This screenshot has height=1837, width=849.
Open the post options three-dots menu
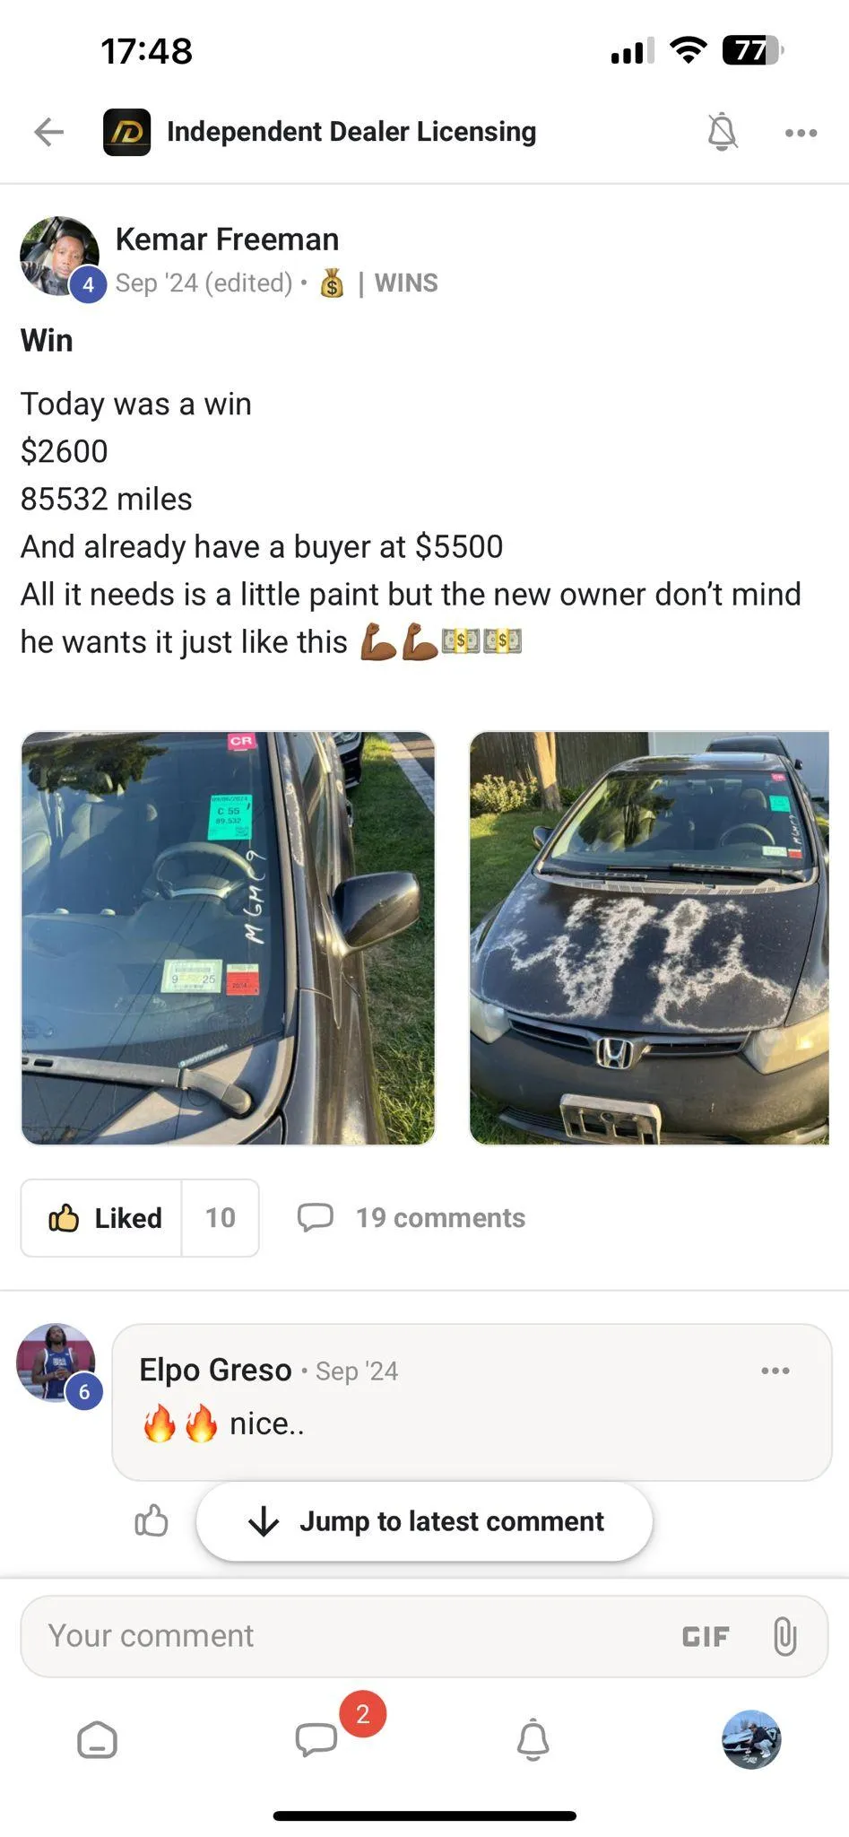pos(801,133)
